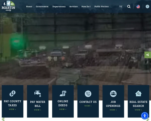This screenshot has height=121, width=151.
Task: Click VIEW under Contact Us
Action: click(x=88, y=106)
